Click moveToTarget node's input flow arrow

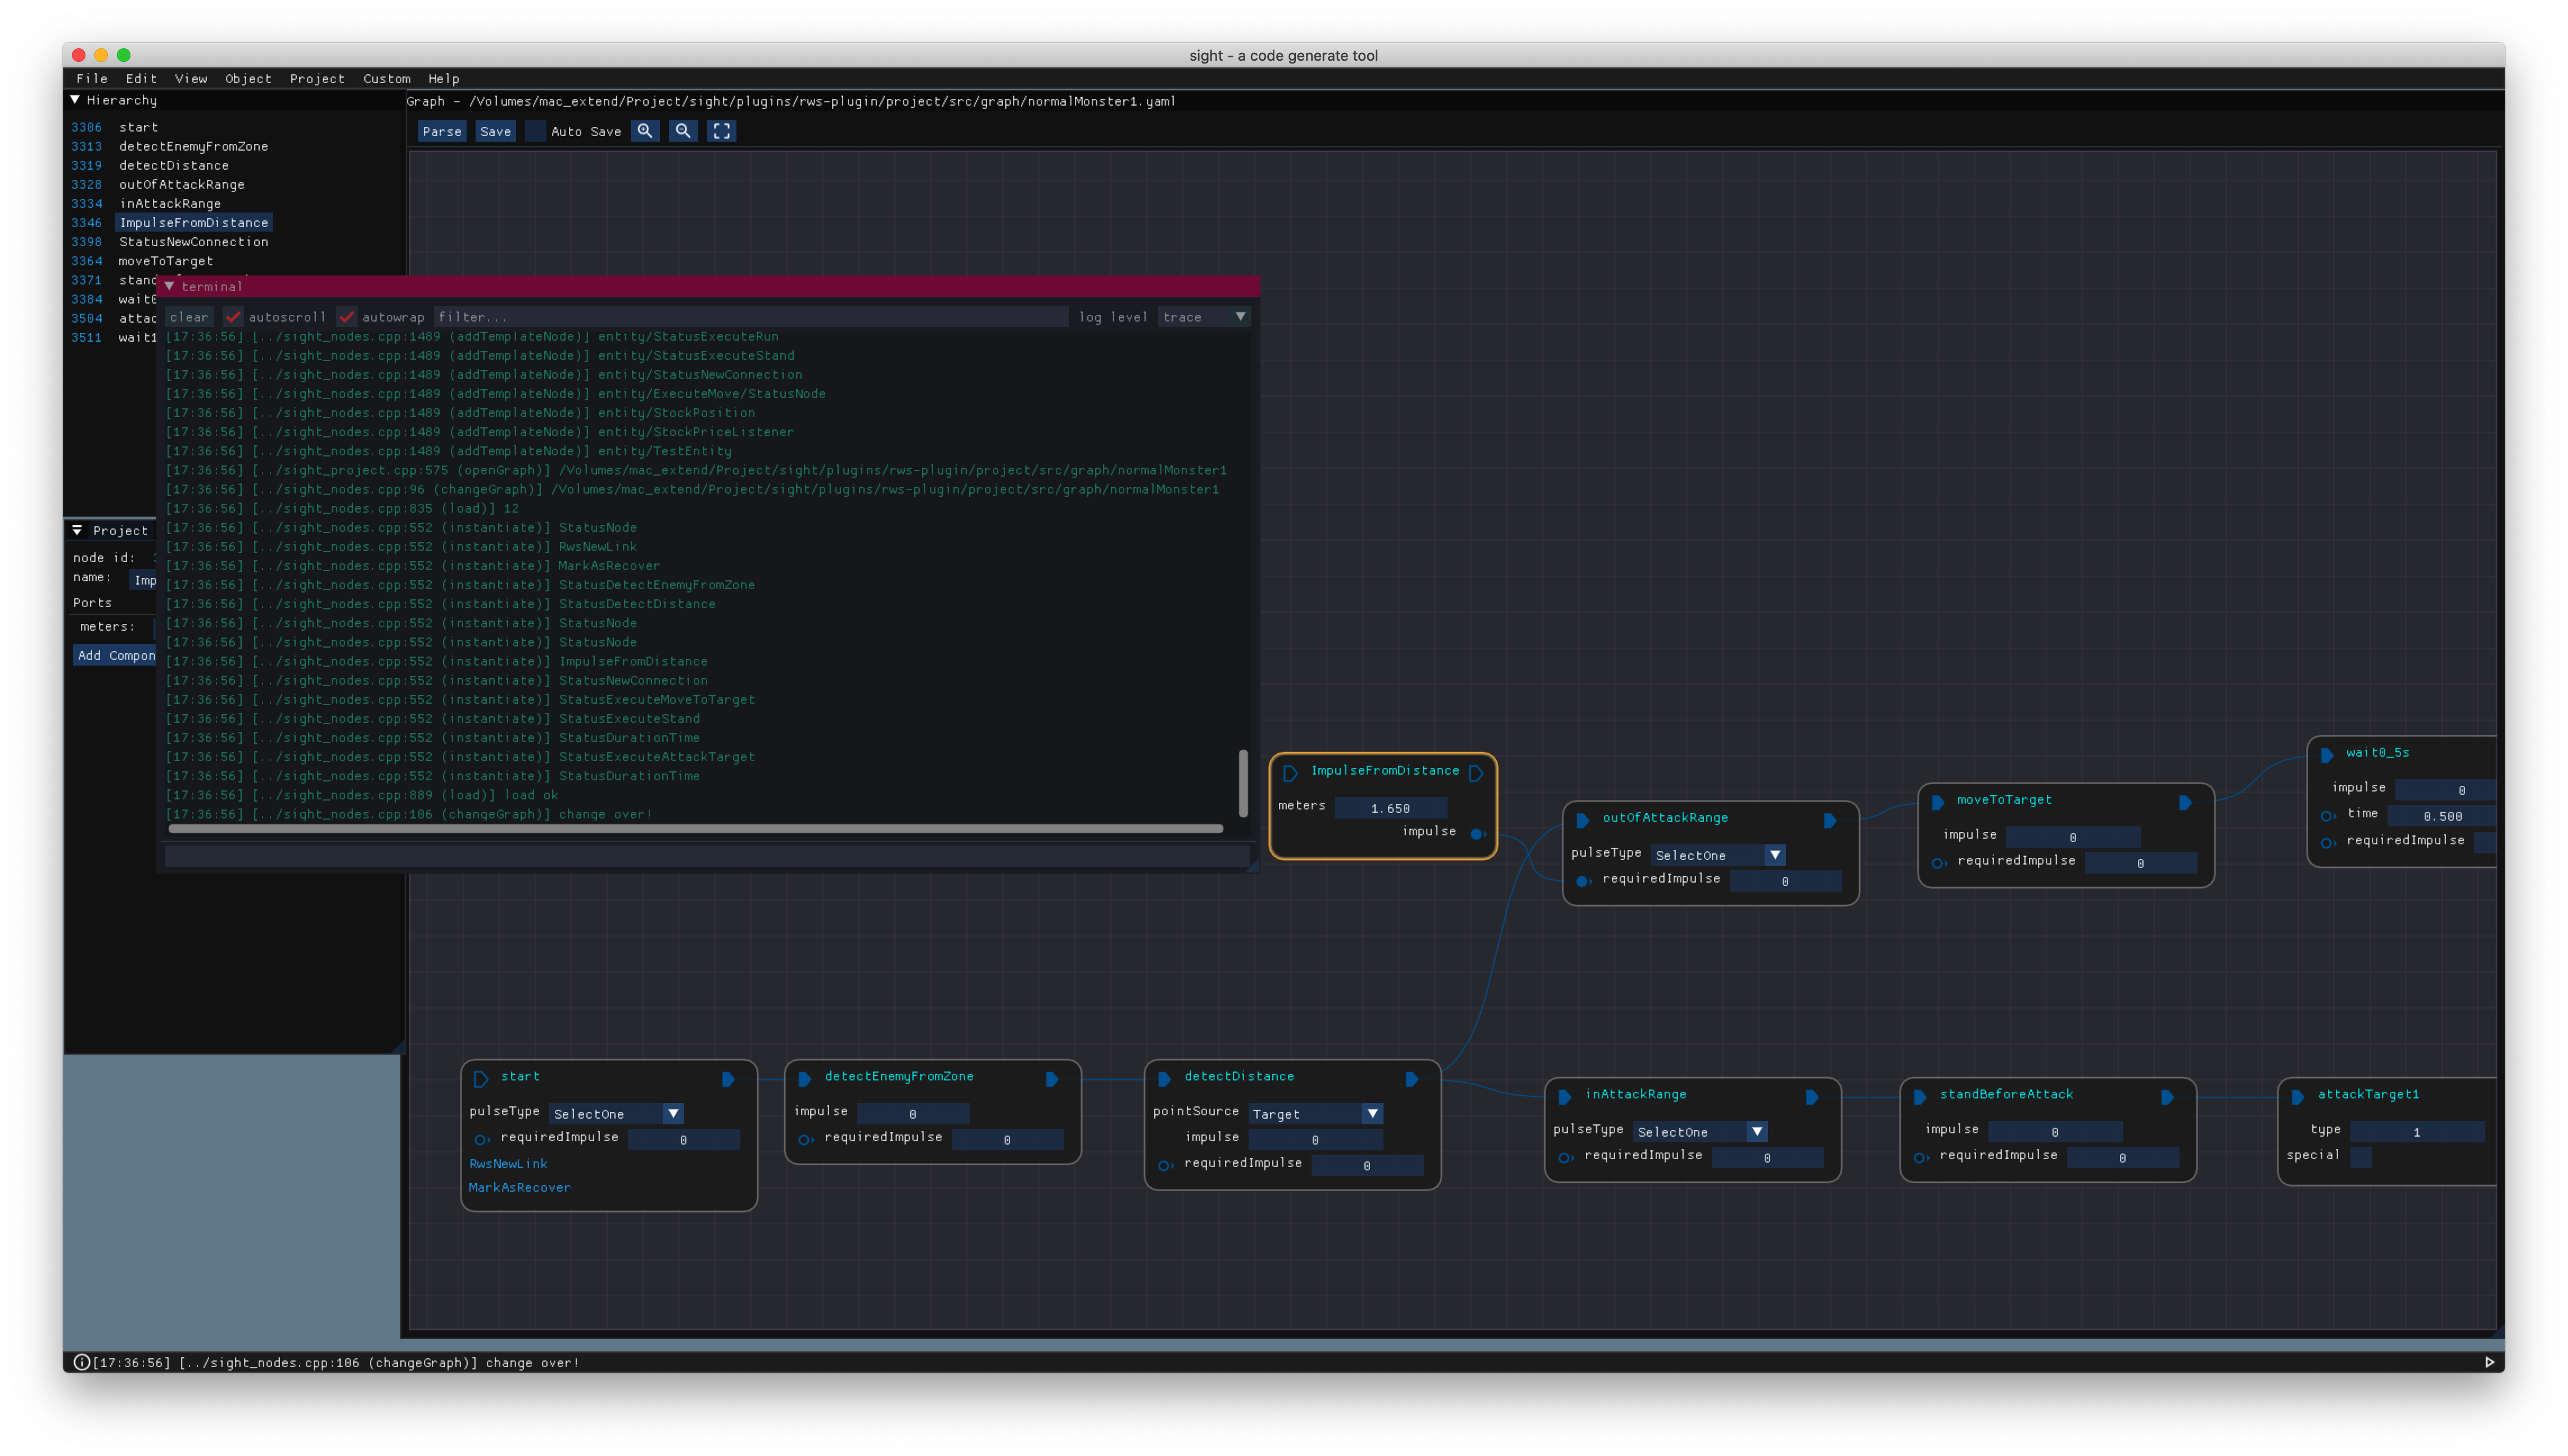[1937, 802]
